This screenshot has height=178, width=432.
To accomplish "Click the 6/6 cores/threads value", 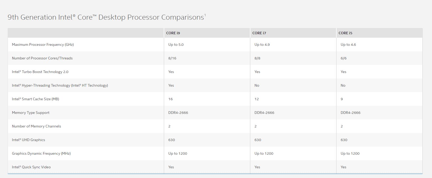I will [x=343, y=58].
